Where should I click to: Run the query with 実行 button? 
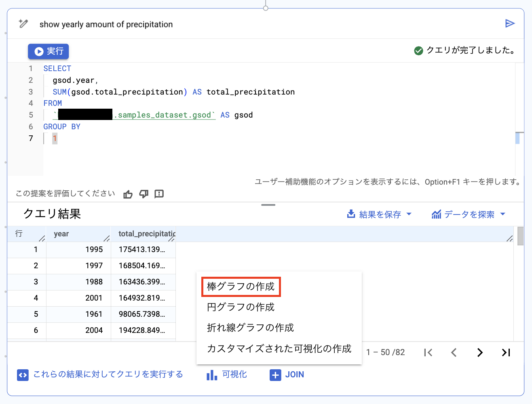point(49,51)
